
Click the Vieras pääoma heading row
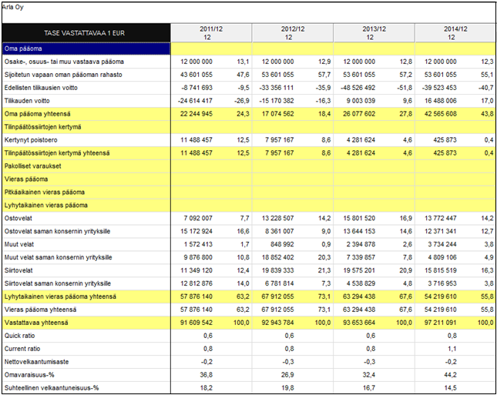(249, 179)
